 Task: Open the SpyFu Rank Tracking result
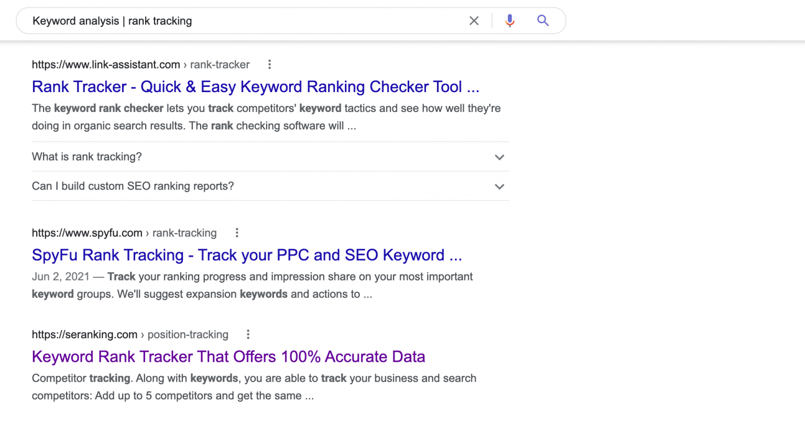point(246,255)
